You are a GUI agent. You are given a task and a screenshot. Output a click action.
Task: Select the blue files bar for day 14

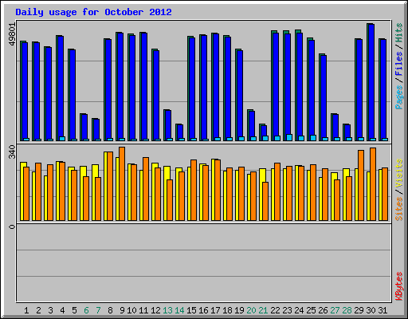(x=180, y=132)
